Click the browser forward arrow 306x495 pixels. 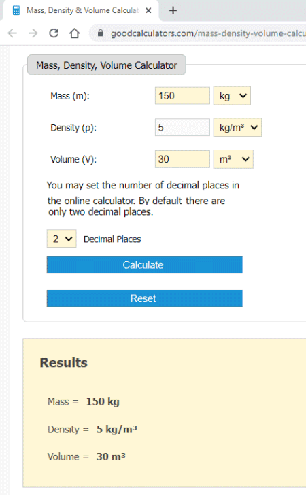click(33, 33)
